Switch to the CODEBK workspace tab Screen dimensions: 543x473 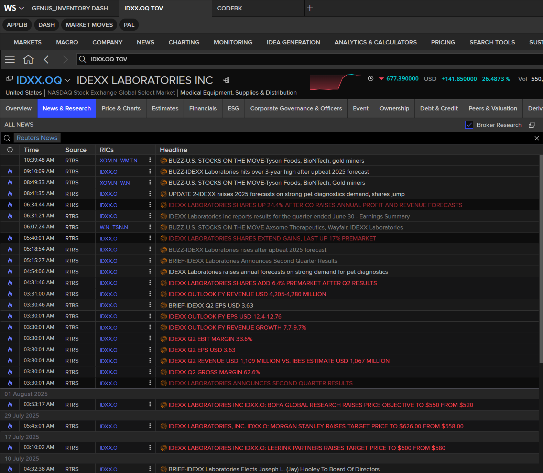229,8
